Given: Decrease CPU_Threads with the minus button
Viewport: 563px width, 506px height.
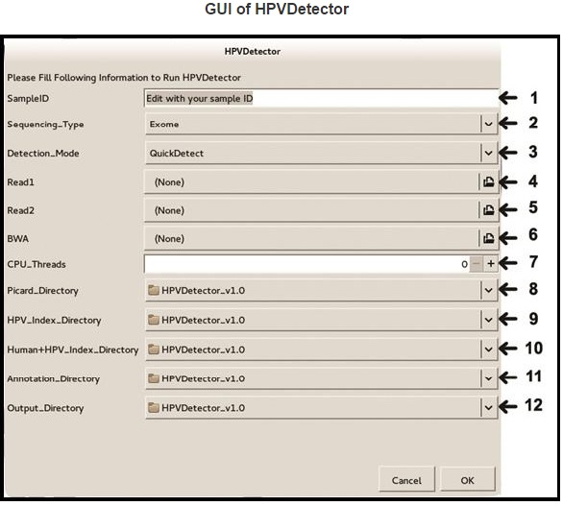Looking at the screenshot, I should [477, 264].
